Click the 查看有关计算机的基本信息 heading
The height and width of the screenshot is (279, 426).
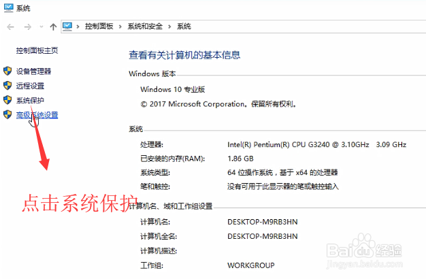(184, 55)
